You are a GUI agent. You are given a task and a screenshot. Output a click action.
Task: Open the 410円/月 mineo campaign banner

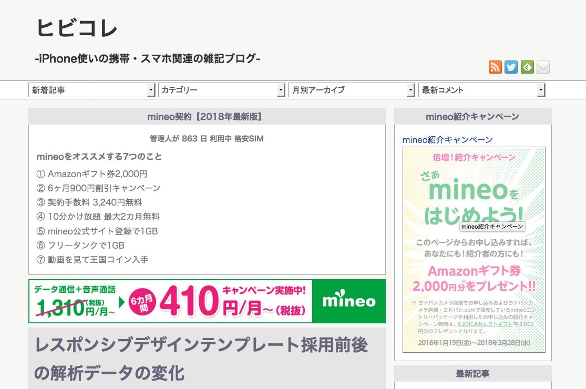[x=207, y=301]
